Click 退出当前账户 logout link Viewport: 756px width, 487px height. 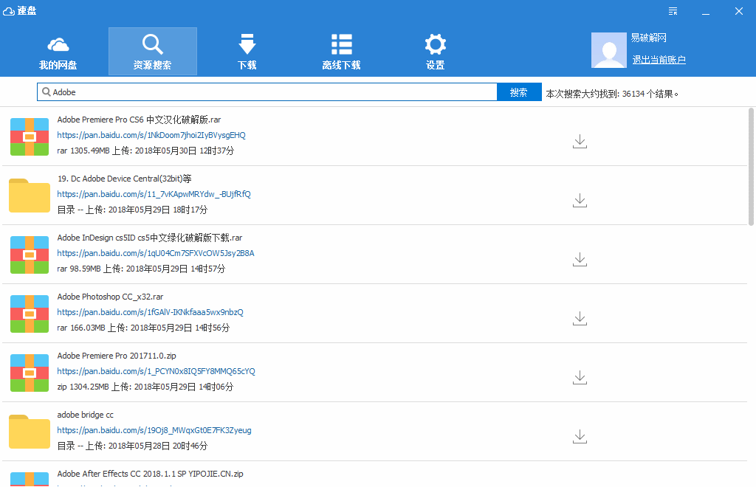coord(659,60)
